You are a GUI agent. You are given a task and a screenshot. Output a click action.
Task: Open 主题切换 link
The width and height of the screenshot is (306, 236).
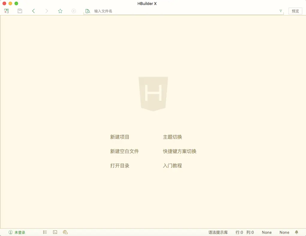[x=172, y=137]
